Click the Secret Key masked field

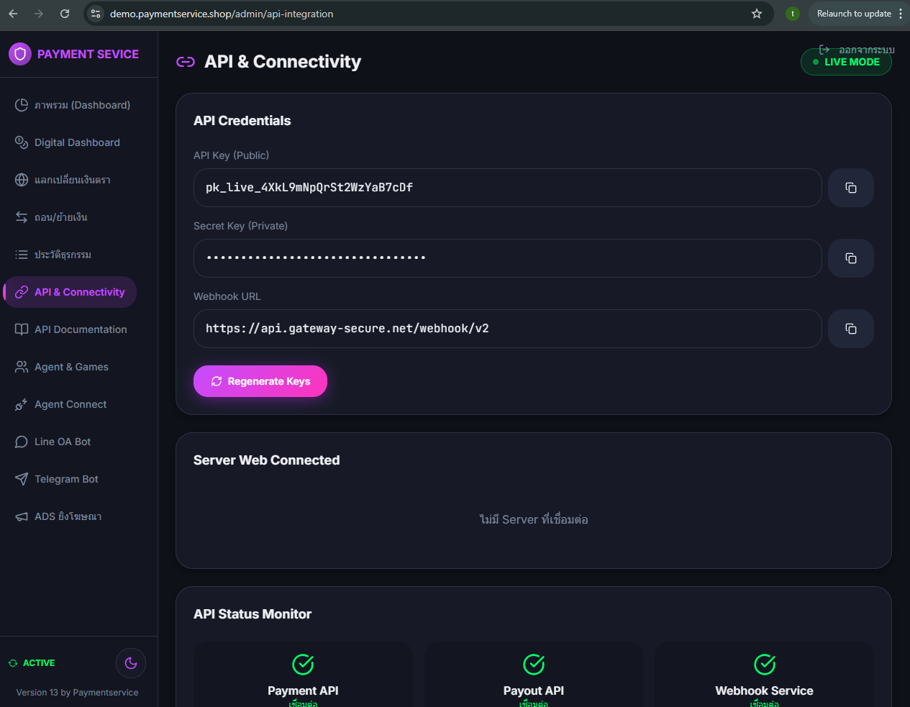coord(507,258)
